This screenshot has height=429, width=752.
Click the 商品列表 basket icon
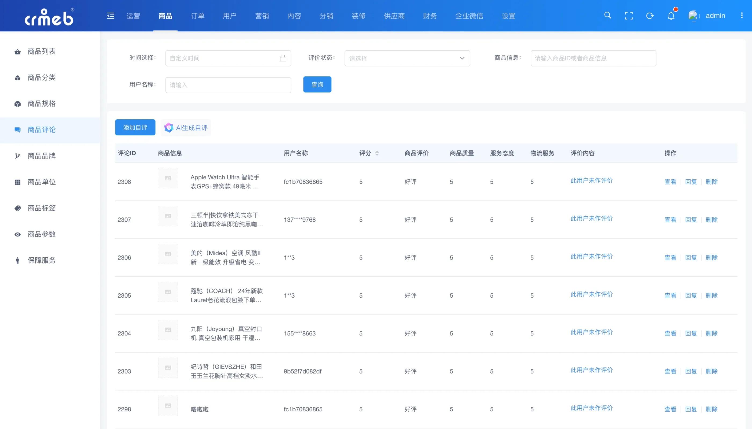(x=18, y=51)
